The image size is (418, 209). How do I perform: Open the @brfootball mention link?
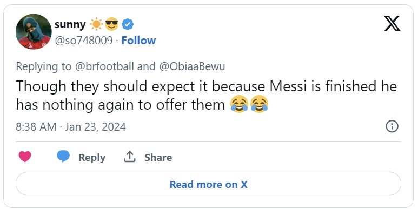click(x=104, y=66)
